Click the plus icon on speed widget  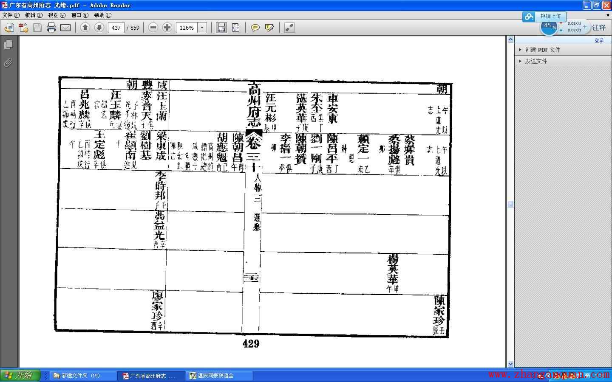coord(585,27)
